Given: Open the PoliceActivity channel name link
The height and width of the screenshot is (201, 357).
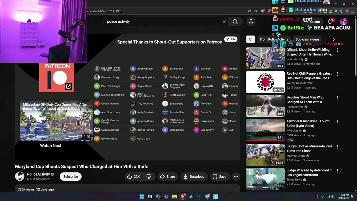Looking at the screenshot, I should click(x=38, y=174).
